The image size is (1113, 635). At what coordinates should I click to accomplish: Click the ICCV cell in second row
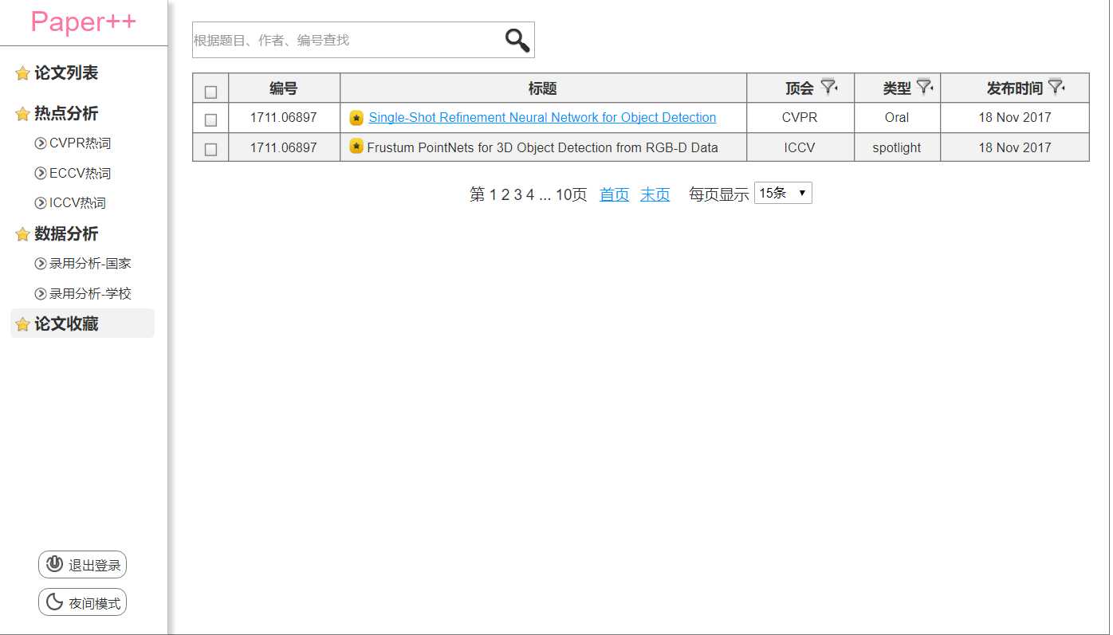(x=800, y=147)
